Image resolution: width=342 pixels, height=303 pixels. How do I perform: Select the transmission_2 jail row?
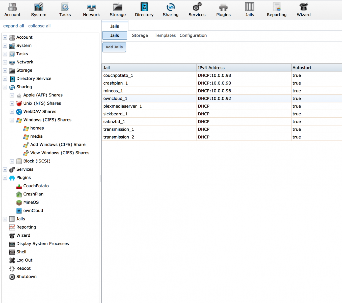[222, 137]
